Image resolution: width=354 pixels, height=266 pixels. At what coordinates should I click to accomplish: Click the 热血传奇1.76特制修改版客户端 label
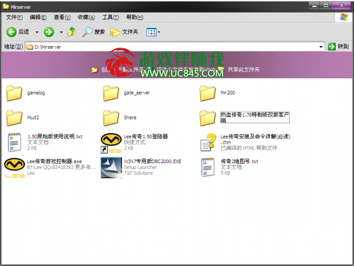(255, 118)
